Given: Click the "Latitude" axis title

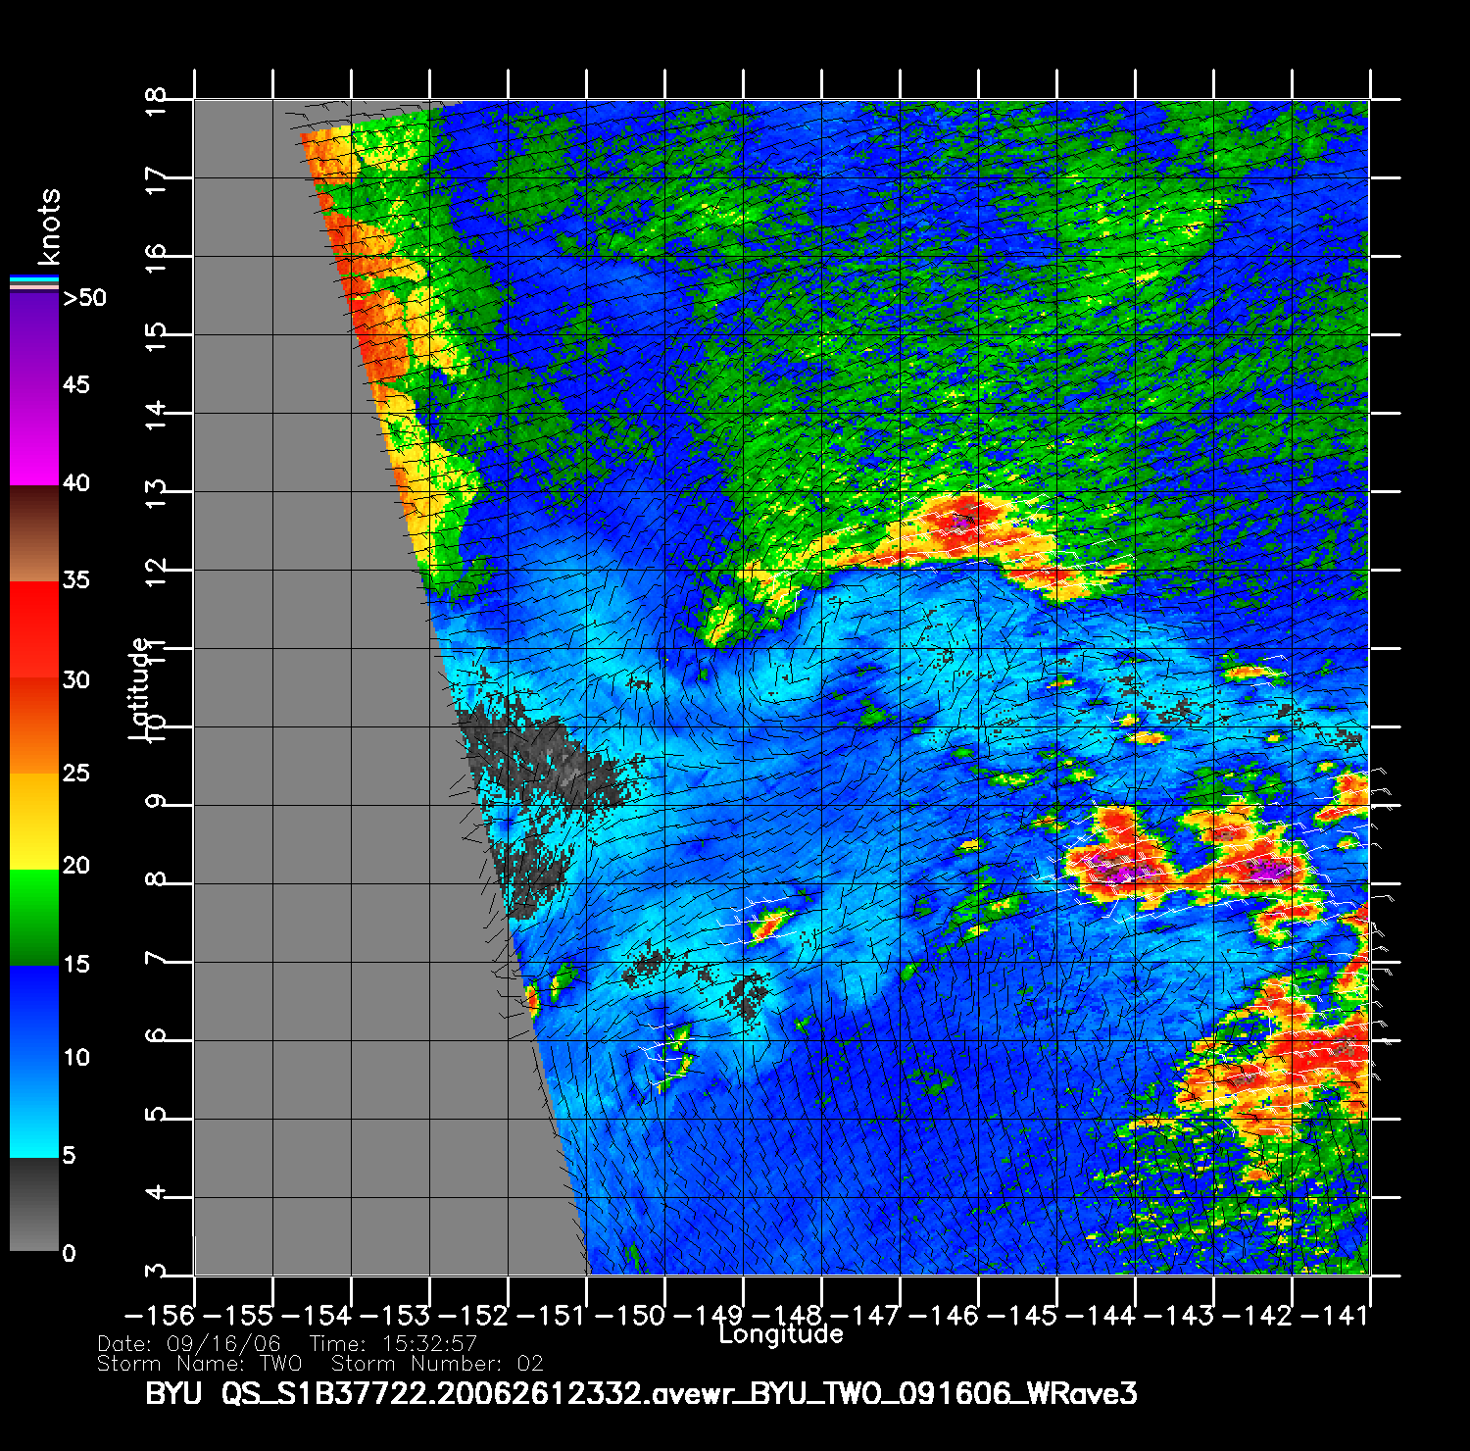Looking at the screenshot, I should 140,686.
